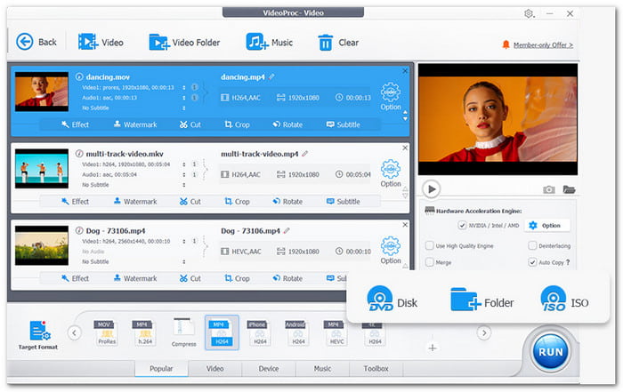Play the preview video
This screenshot has height=392, width=623.
click(432, 189)
